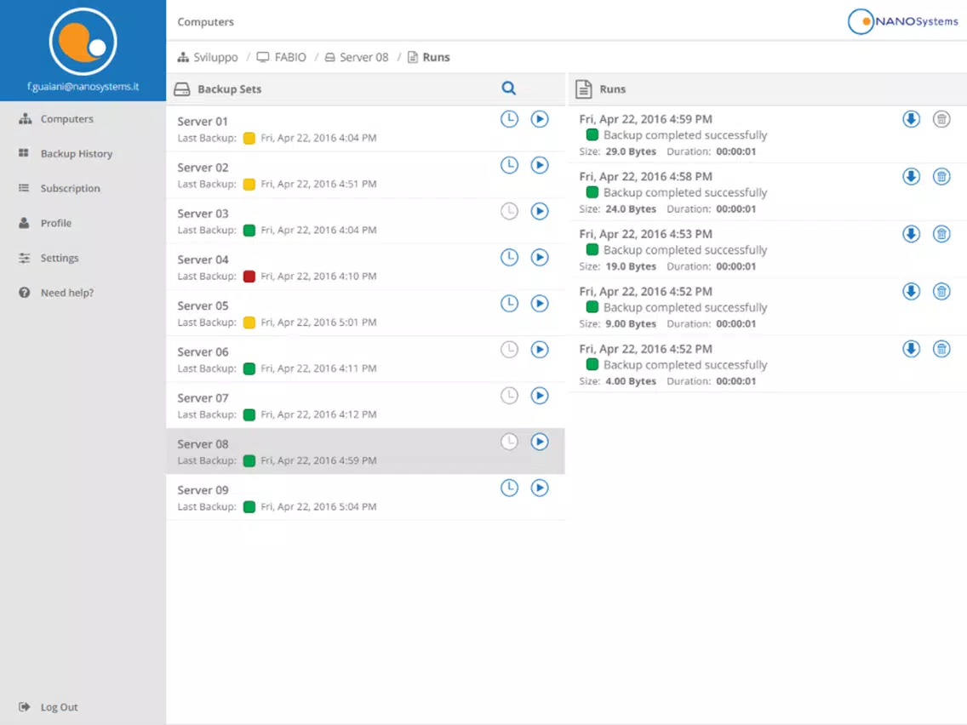Click the NANOSystems logo
This screenshot has width=967, height=725.
pos(903,21)
